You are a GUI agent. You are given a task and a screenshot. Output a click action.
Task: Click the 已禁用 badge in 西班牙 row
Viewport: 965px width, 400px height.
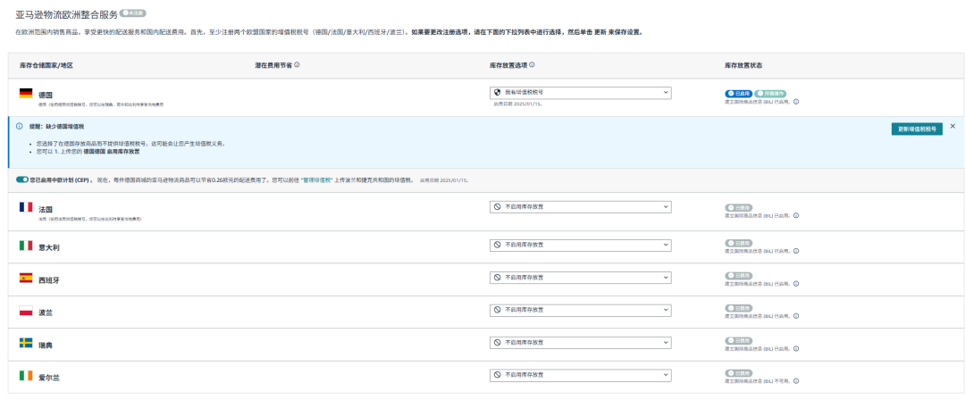coord(739,276)
